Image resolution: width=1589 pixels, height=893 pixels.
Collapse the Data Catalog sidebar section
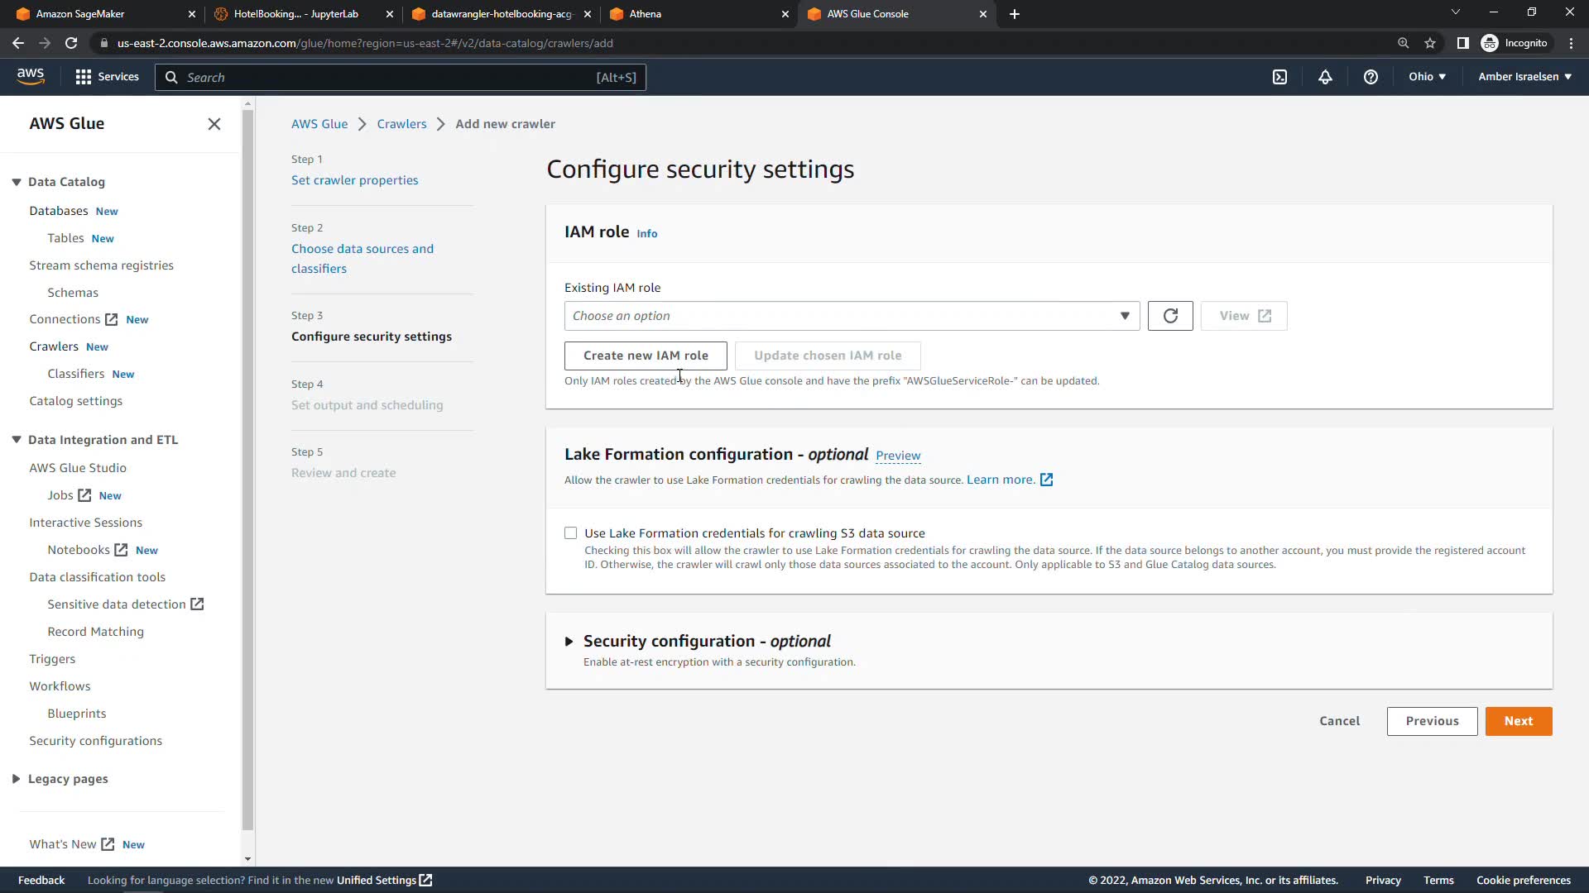pyautogui.click(x=17, y=182)
